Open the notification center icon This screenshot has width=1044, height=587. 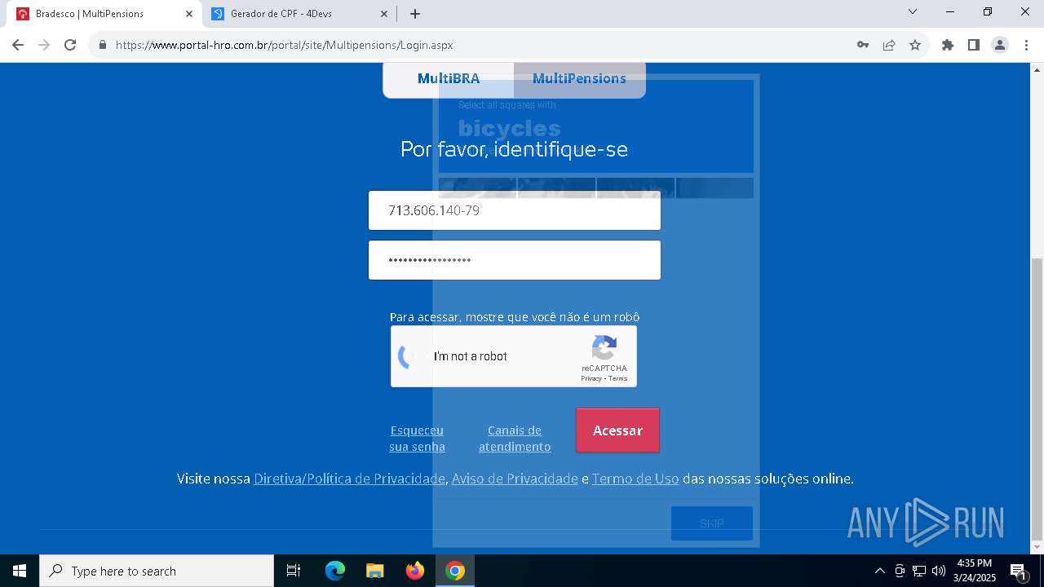tap(1018, 571)
